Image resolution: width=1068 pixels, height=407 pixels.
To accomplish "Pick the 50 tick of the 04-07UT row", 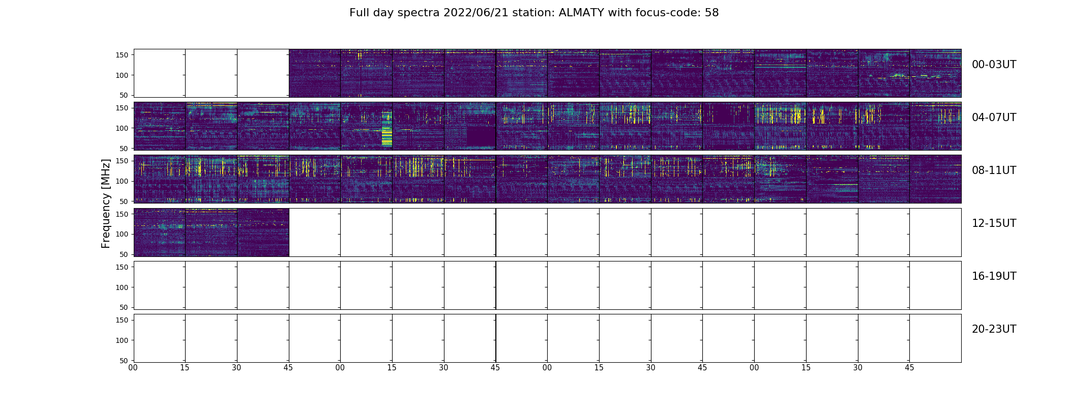I will [124, 149].
